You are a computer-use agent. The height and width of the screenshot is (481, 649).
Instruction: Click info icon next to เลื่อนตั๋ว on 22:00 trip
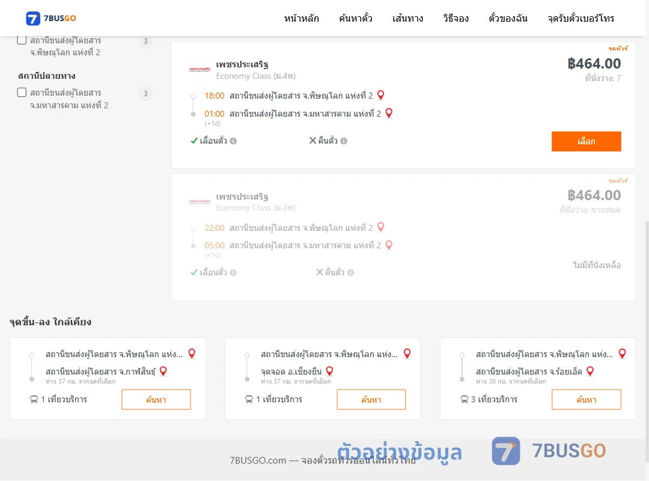233,272
